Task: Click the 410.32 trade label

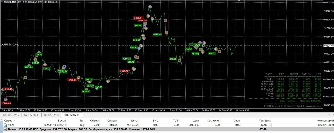Action: coord(188,49)
